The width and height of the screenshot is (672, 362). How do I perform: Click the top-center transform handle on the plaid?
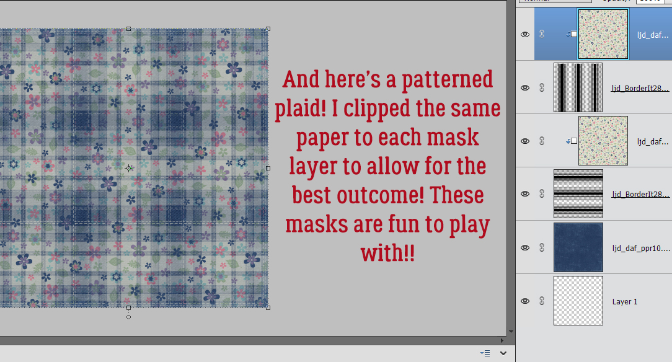click(x=128, y=29)
